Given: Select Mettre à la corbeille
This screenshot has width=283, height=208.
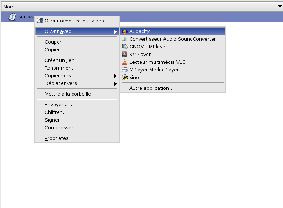Looking at the screenshot, I should 67,94.
